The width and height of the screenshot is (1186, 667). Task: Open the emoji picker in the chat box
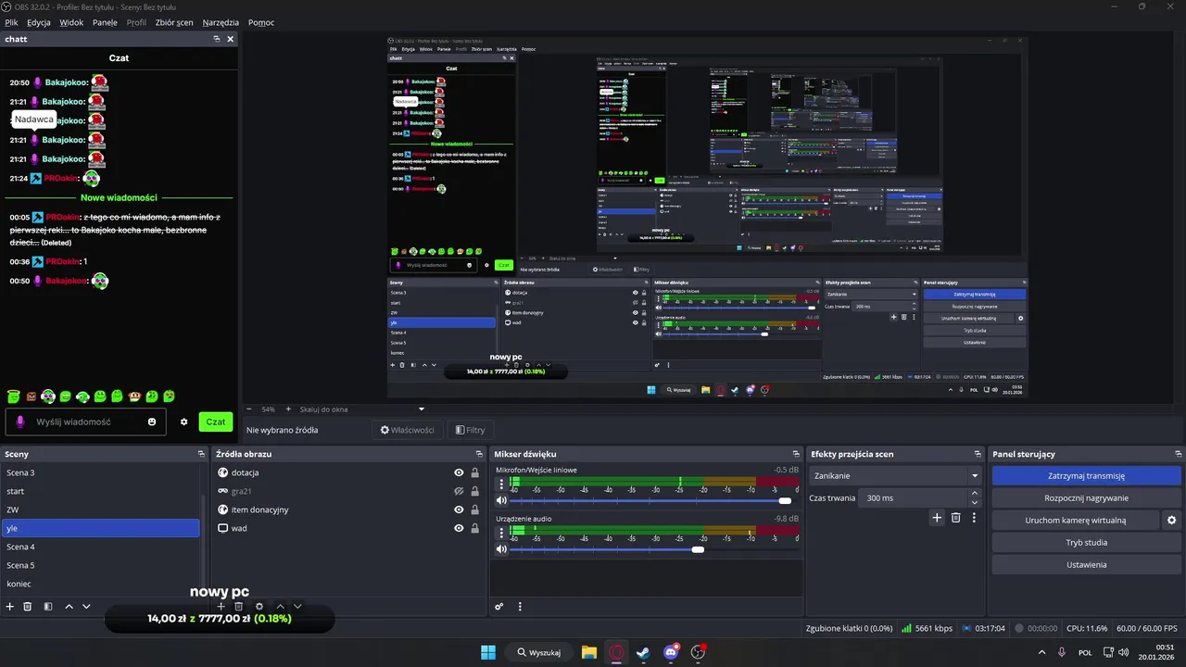pyautogui.click(x=152, y=422)
